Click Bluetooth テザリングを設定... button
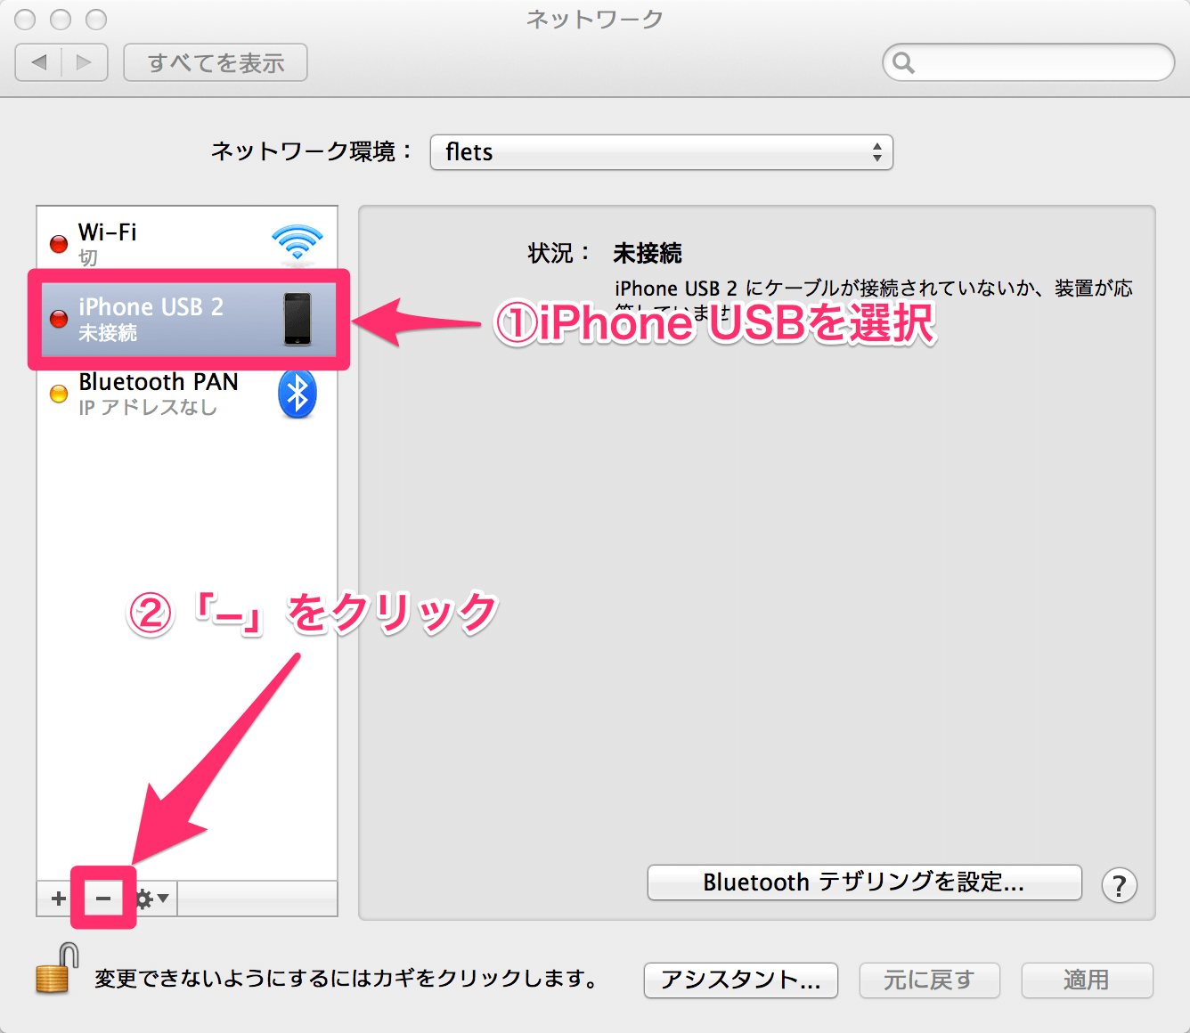The height and width of the screenshot is (1033, 1190). pyautogui.click(x=864, y=883)
